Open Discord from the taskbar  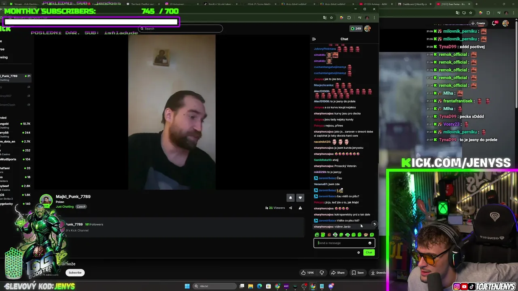(331, 286)
